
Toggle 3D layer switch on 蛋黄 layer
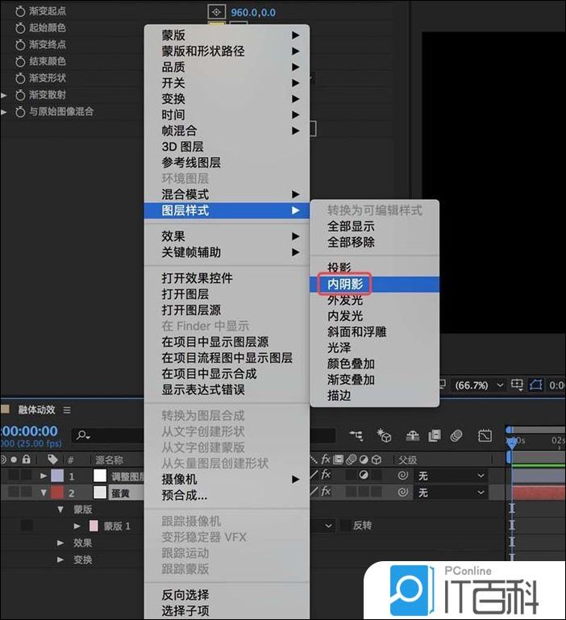[x=377, y=493]
